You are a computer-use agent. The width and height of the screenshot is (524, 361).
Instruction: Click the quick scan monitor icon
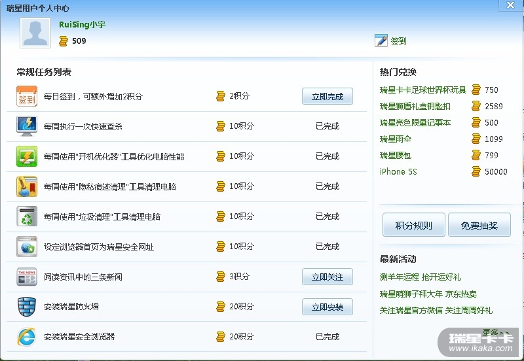[27, 126]
